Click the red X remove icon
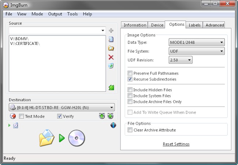Viewport: 238px width, 165px height. click(111, 57)
